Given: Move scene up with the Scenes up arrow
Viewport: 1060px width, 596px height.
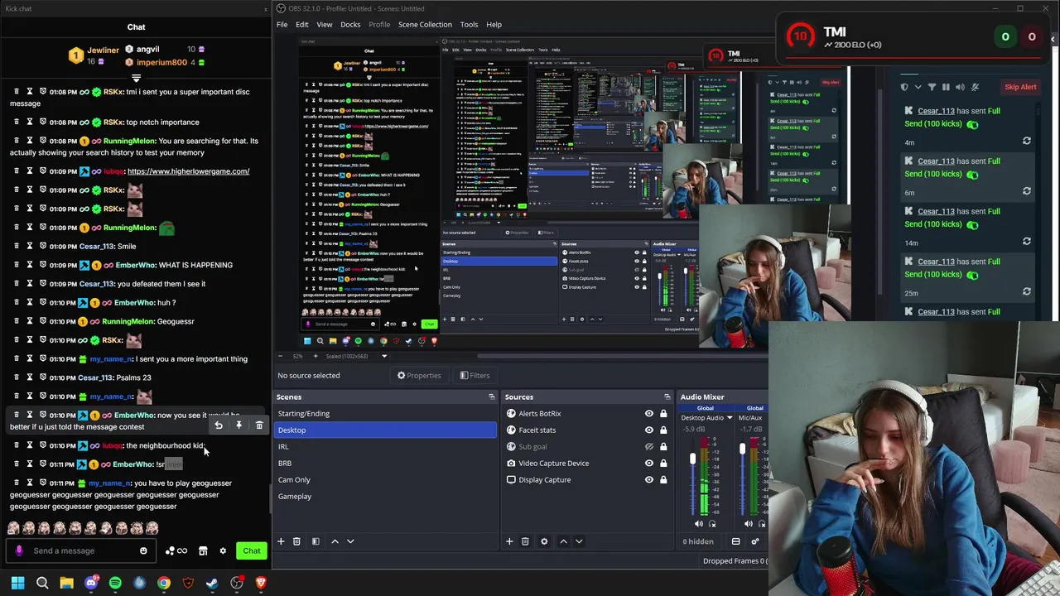Looking at the screenshot, I should 335,541.
